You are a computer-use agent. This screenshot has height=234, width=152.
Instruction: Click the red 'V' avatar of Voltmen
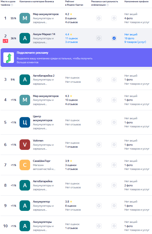click(25, 145)
